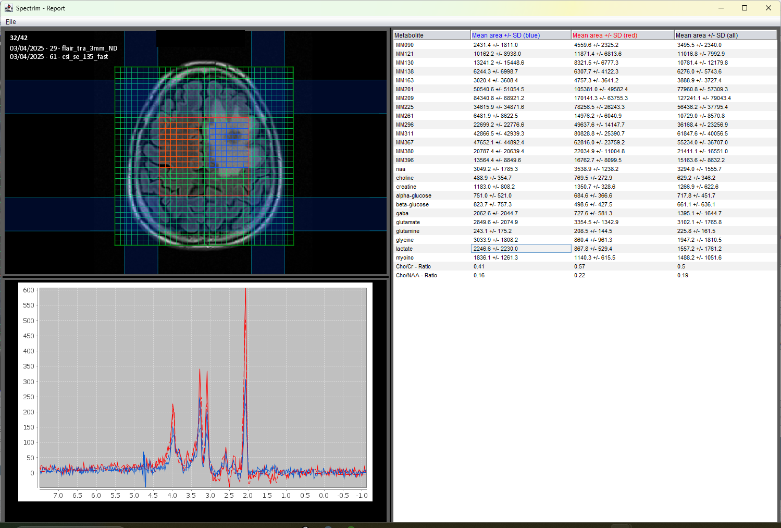Select the creatine metabolite row
The height and width of the screenshot is (528, 781).
pos(585,187)
